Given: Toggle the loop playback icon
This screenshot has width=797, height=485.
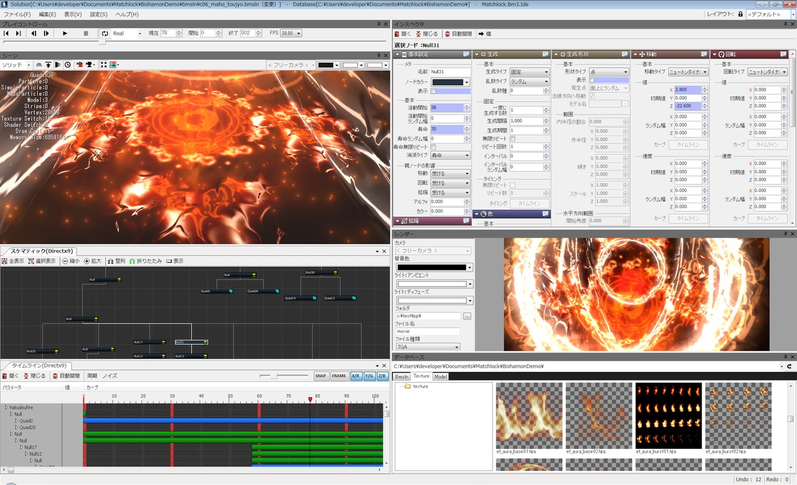Looking at the screenshot, I should 105,34.
